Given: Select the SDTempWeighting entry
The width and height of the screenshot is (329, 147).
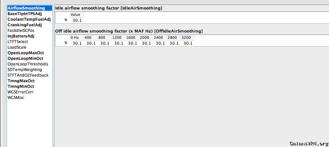Looking at the screenshot, I should 25,70.
